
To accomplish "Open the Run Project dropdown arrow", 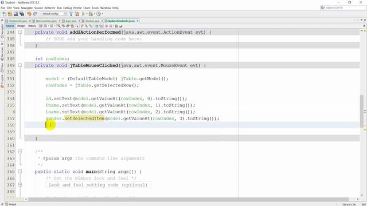I will (87, 14).
